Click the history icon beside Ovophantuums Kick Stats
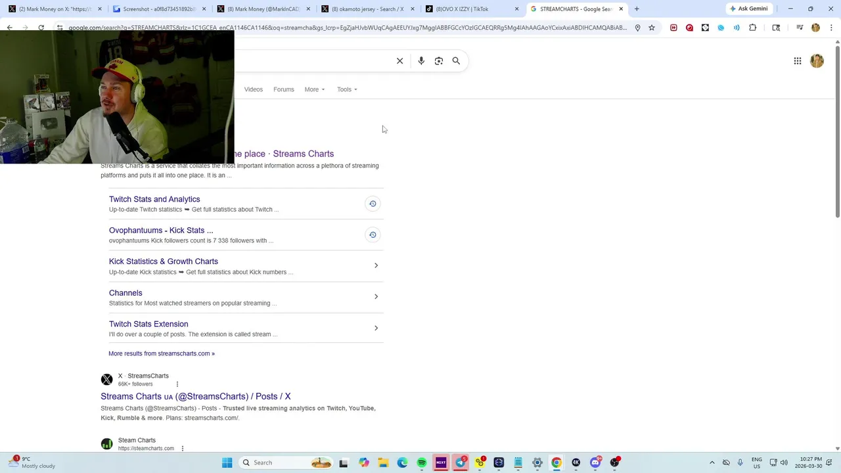Screen dimensions: 841x473 (373, 235)
